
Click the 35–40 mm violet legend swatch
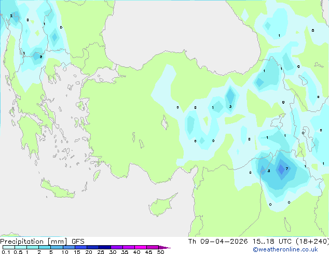point(129,247)
